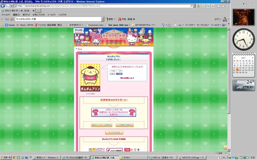Open the ツール(O) command bar menu
Image resolution: width=257 pixels, height=160 pixels.
tap(215, 25)
